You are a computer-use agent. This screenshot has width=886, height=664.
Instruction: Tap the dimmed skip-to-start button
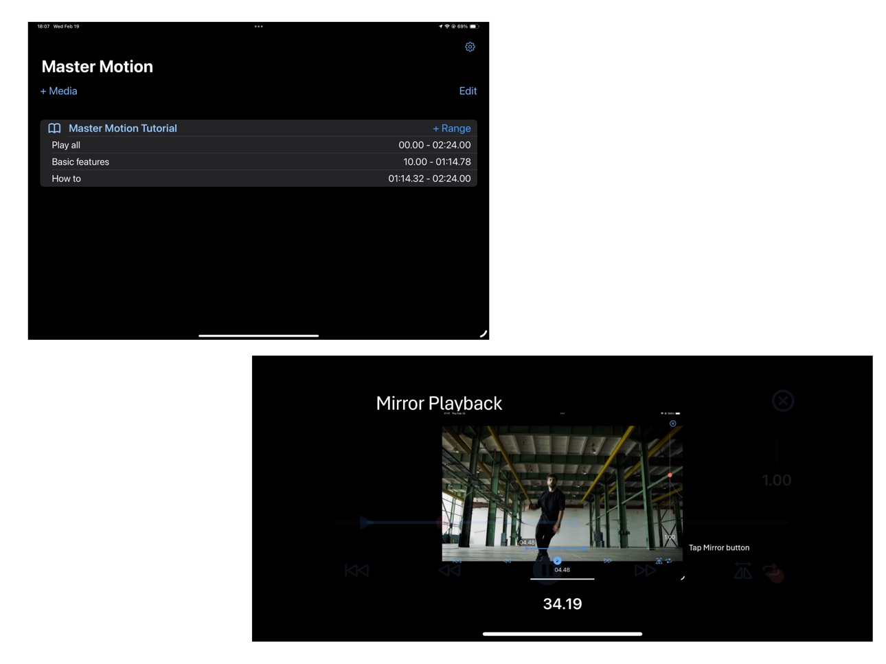(x=356, y=571)
